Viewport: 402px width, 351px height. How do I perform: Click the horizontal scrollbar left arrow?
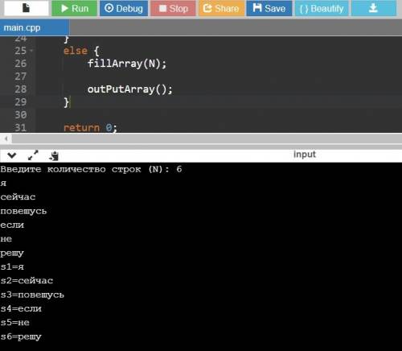pyautogui.click(x=6, y=138)
